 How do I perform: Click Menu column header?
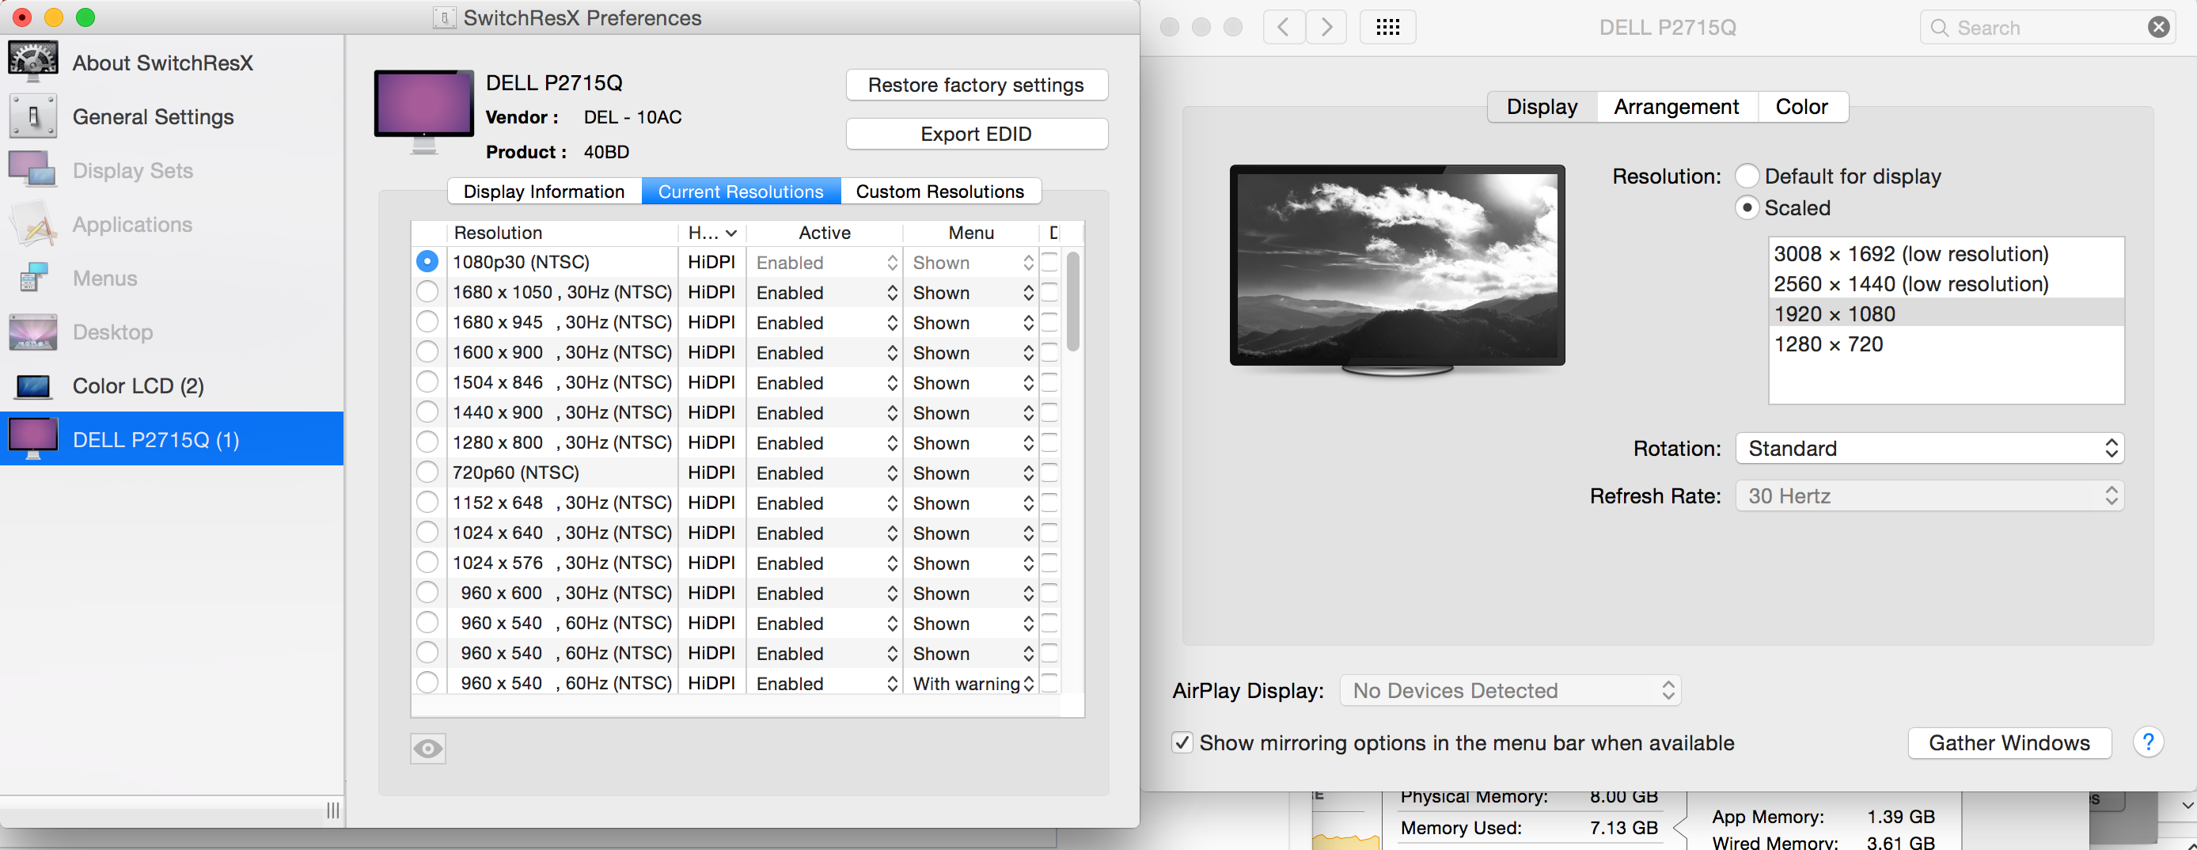click(970, 233)
